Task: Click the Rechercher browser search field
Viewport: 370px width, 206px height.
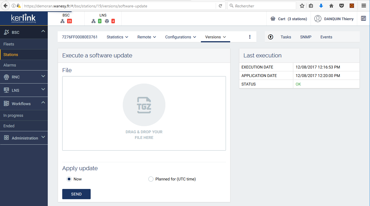Action: click(x=263, y=6)
